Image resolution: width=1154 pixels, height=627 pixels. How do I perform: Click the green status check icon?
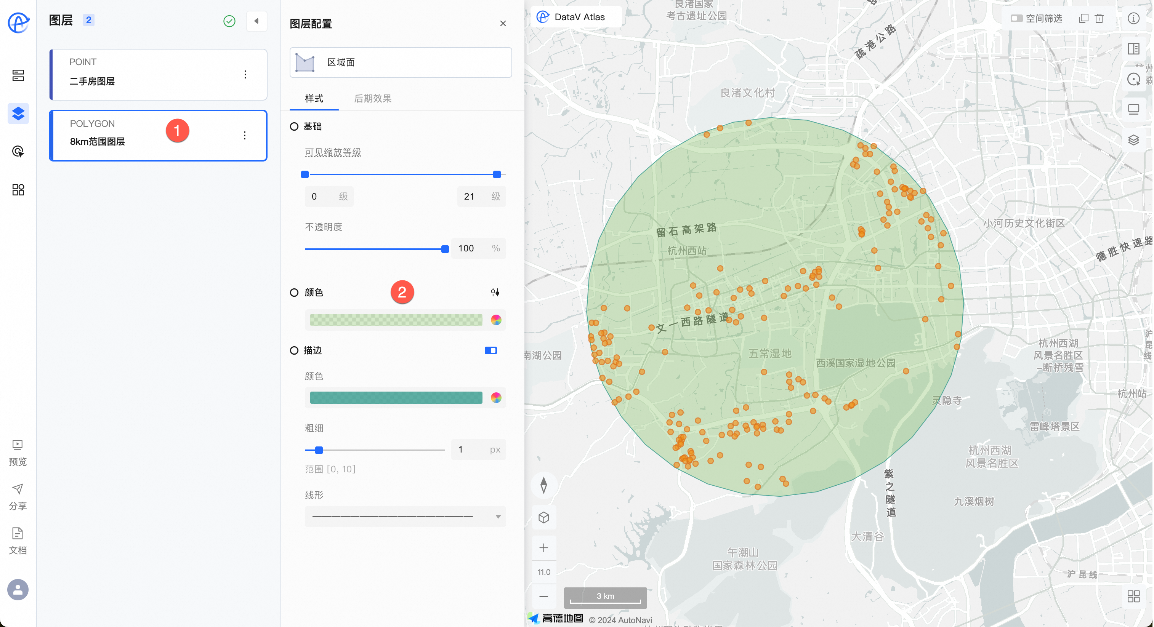229,21
